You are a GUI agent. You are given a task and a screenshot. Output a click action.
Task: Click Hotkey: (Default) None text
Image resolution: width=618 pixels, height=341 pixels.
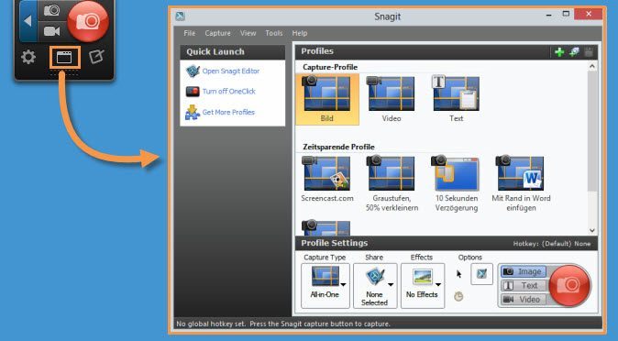(551, 244)
